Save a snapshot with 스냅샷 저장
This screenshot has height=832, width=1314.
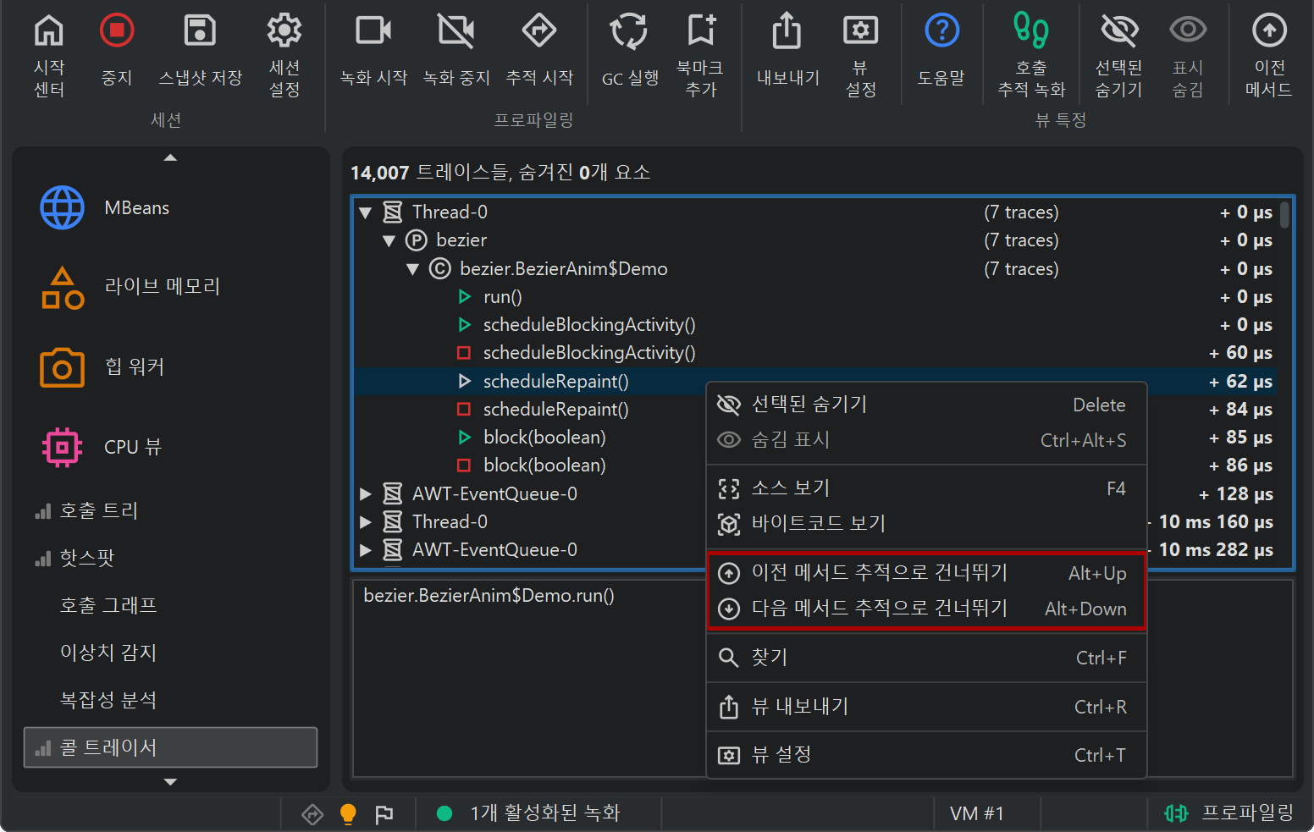(201, 51)
